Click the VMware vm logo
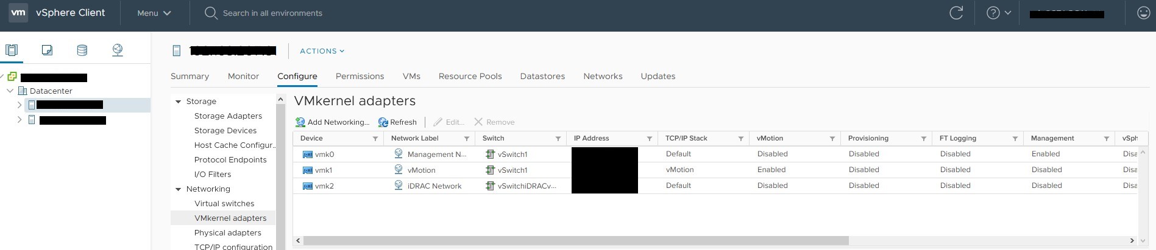This screenshot has height=250, width=1156. (x=18, y=13)
